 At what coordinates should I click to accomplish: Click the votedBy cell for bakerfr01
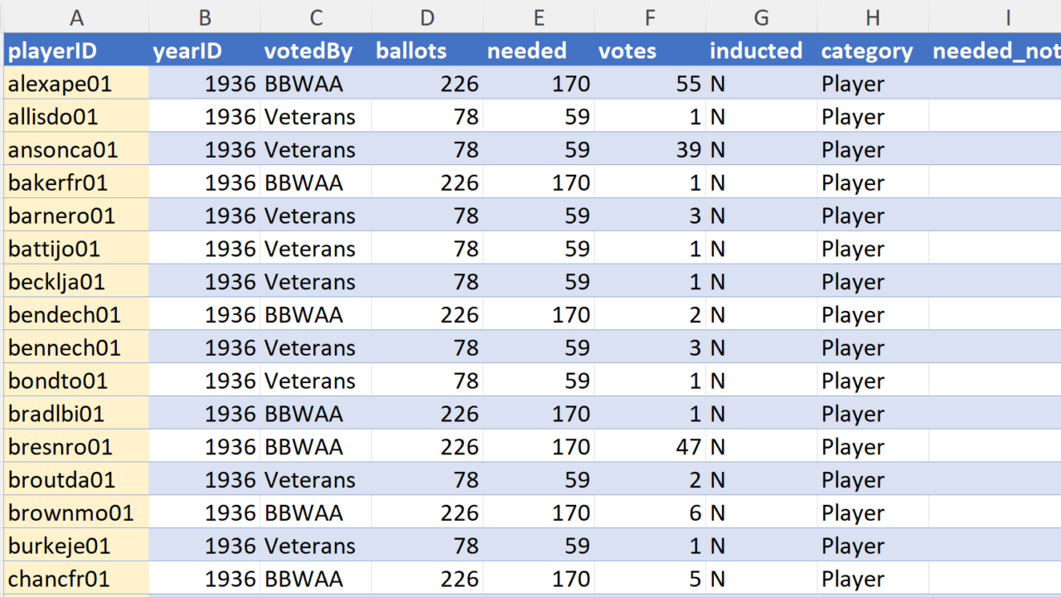coord(316,182)
